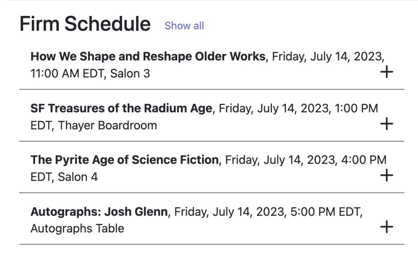Select the How We Shape and Reshape Older Works title
The width and height of the screenshot is (418, 261).
[148, 56]
